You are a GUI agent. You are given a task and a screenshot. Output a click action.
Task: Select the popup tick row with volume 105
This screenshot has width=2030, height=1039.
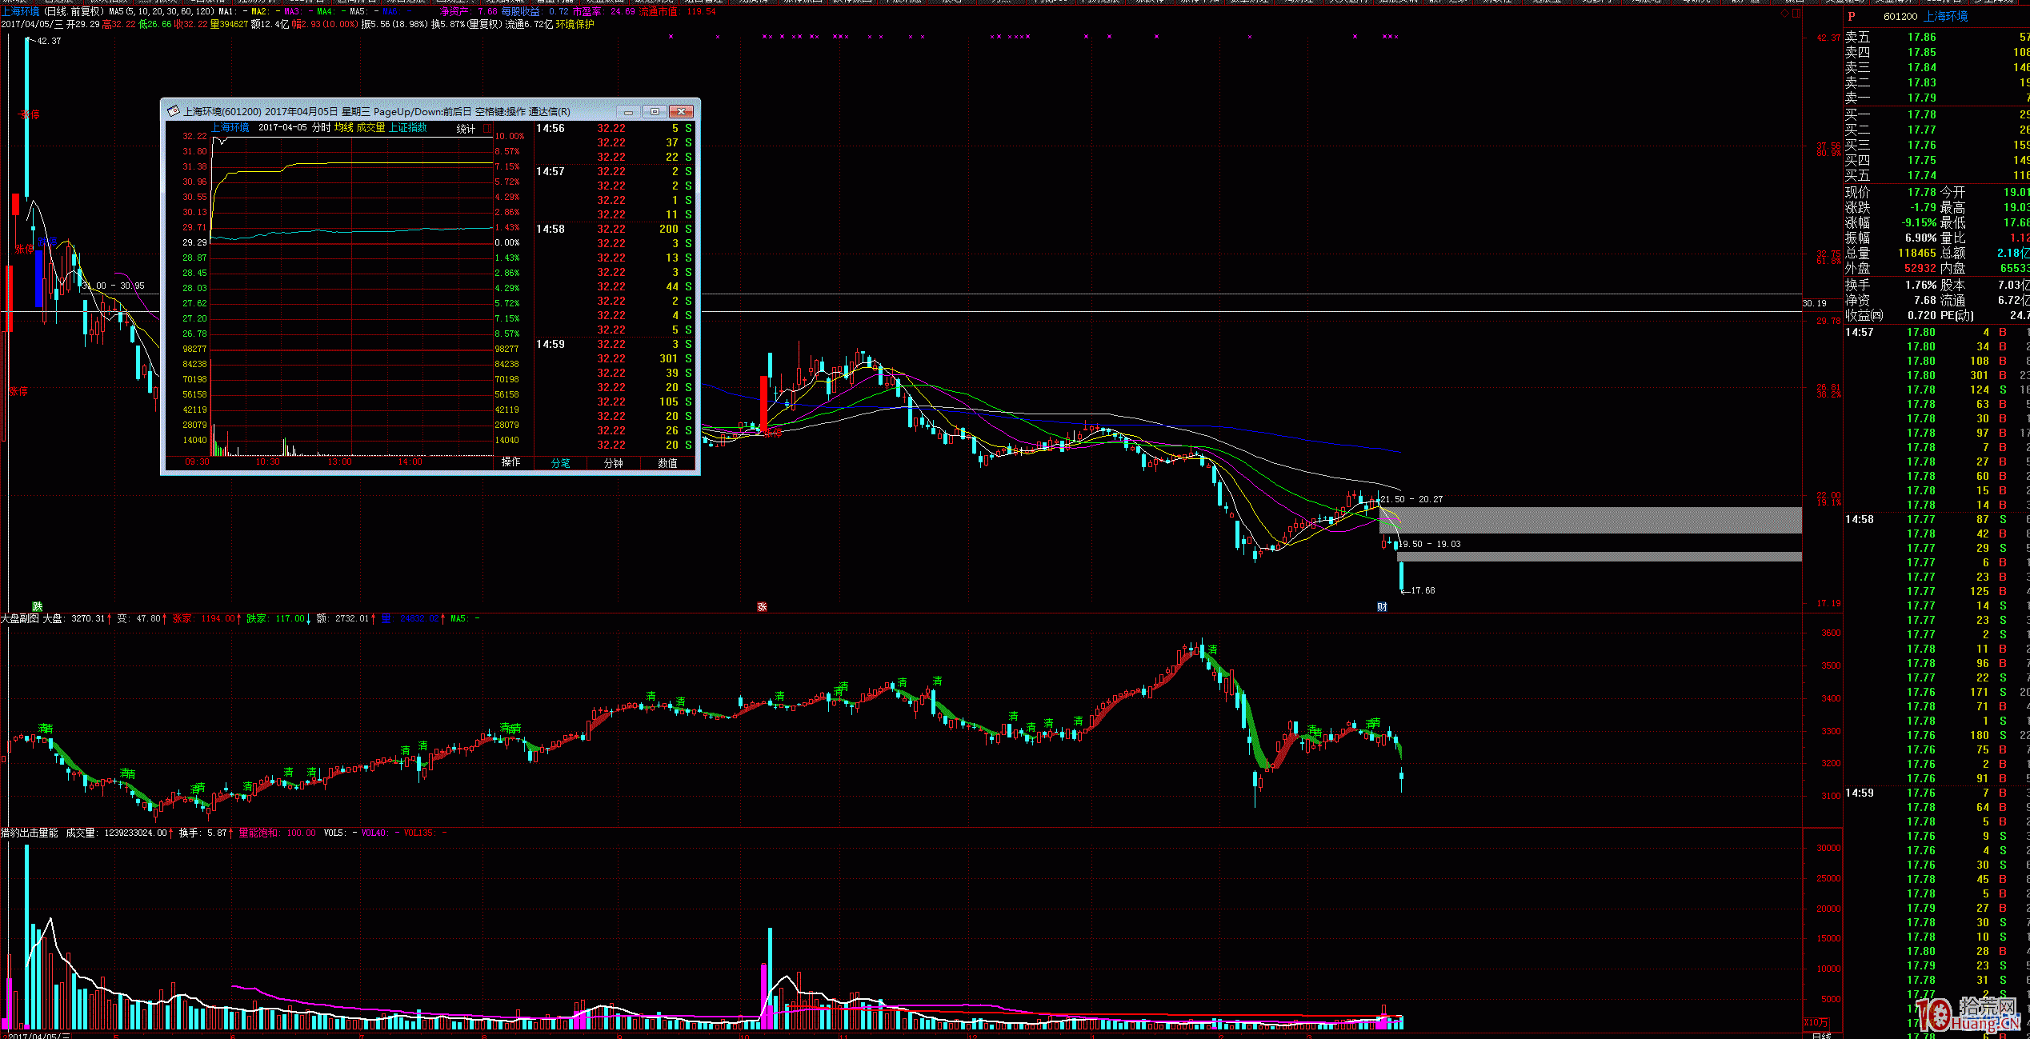pos(615,402)
